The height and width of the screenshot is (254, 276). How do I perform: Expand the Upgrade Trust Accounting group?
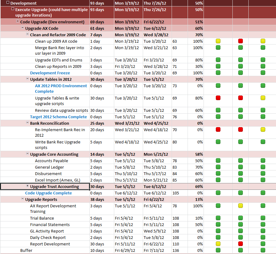27,186
